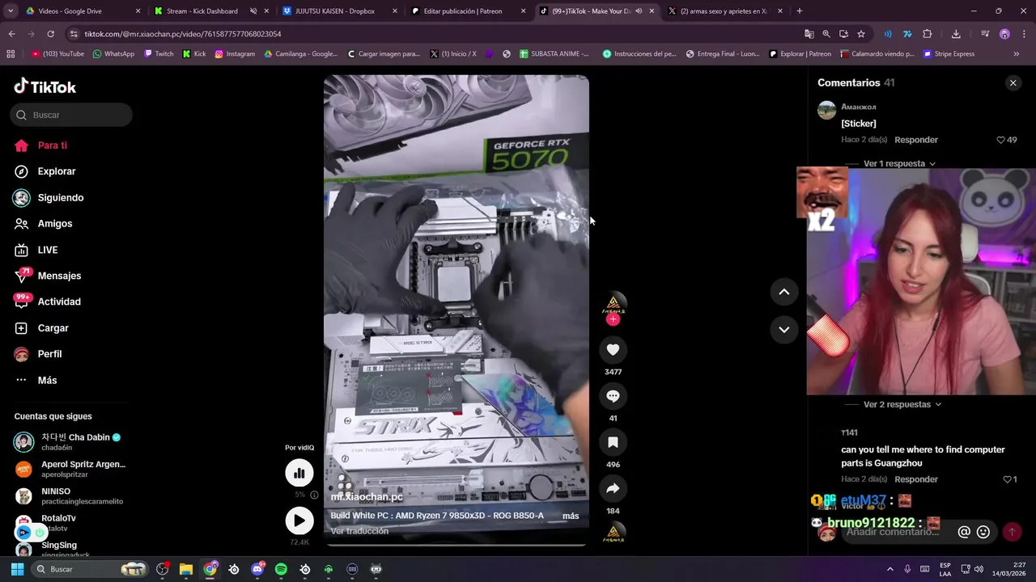
Task: Switch to Videos - Google Drive tab
Action: 81,11
